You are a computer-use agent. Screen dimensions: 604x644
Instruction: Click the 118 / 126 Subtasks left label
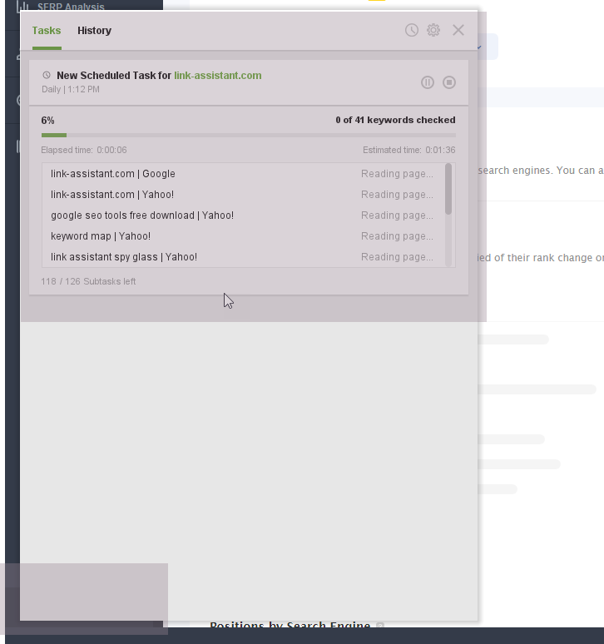pos(88,281)
